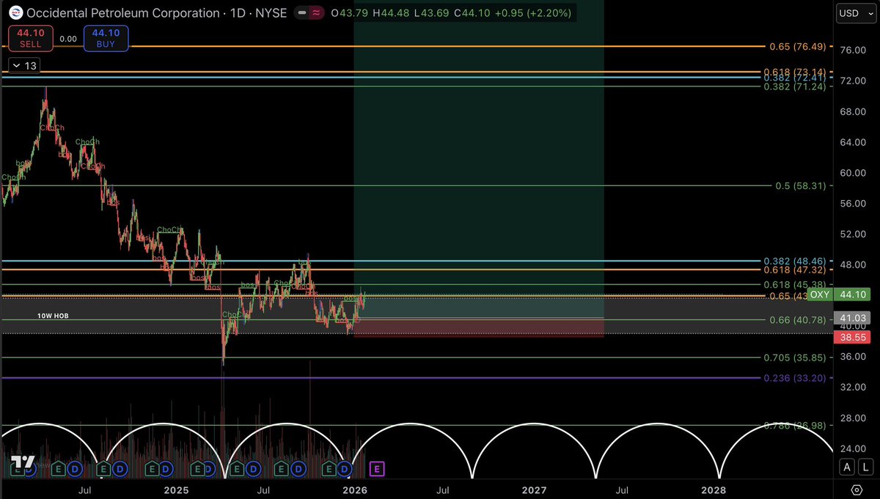Click the 2027 label on time axis

[x=534, y=489]
